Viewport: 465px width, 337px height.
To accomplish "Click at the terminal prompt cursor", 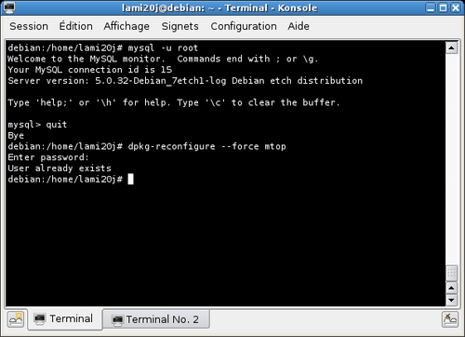I will pos(130,179).
